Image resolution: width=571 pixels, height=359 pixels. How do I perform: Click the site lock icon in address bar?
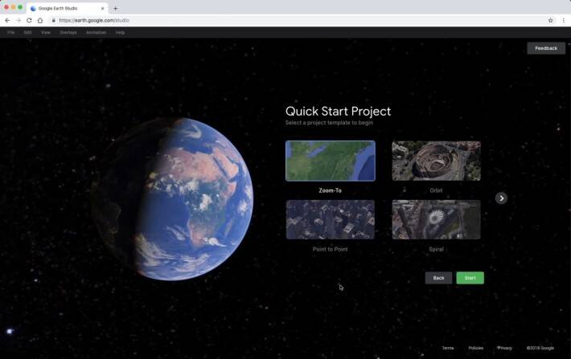[x=54, y=20]
